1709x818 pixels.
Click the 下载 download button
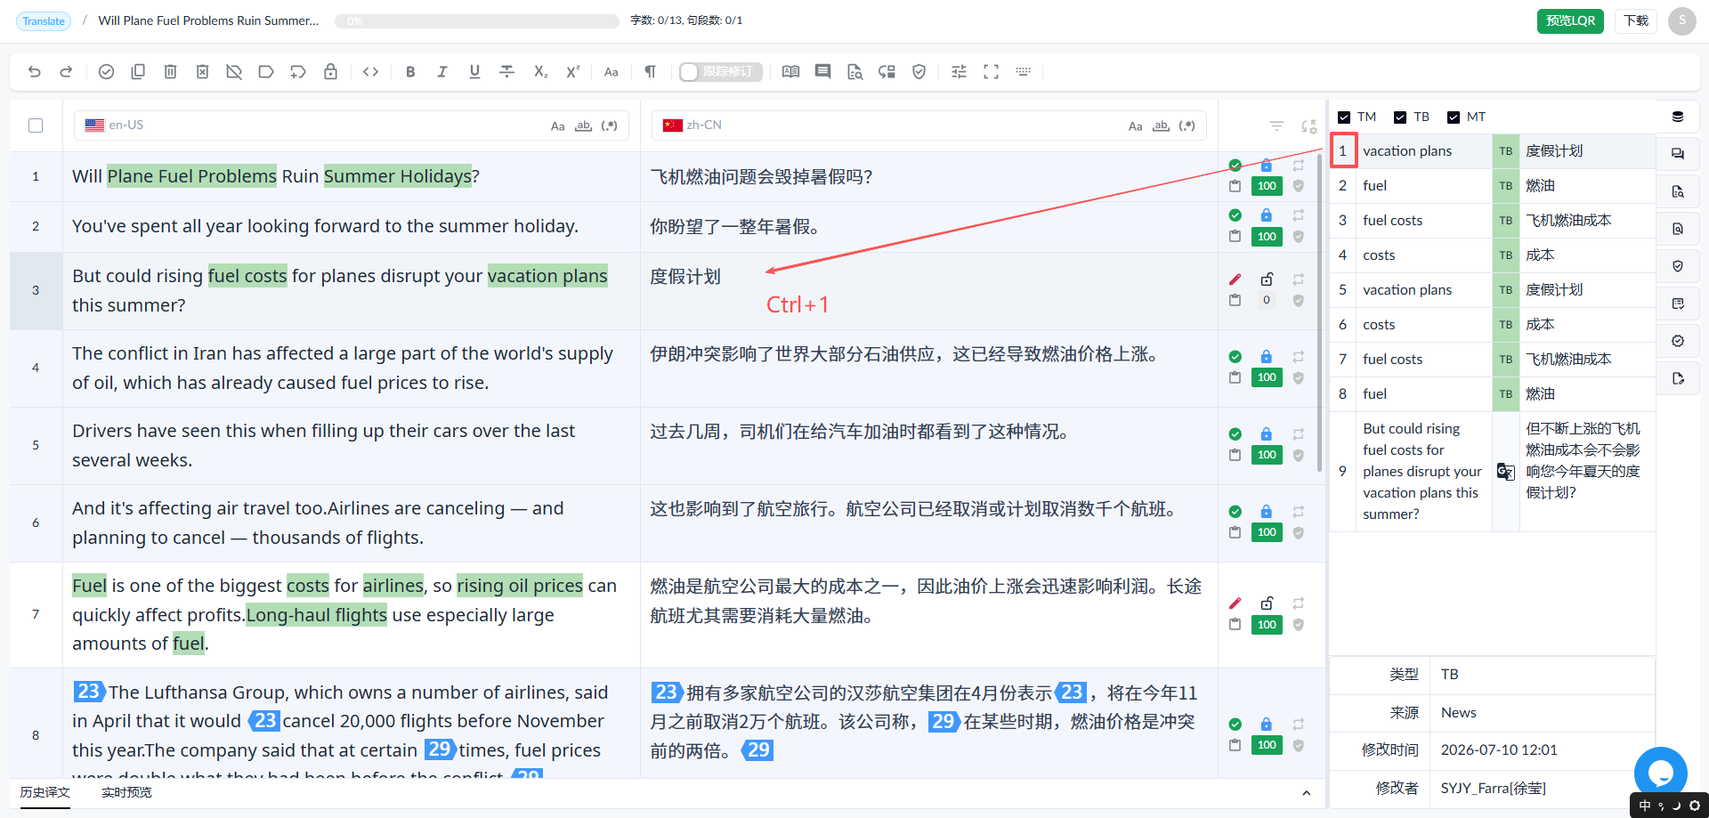[x=1636, y=20]
